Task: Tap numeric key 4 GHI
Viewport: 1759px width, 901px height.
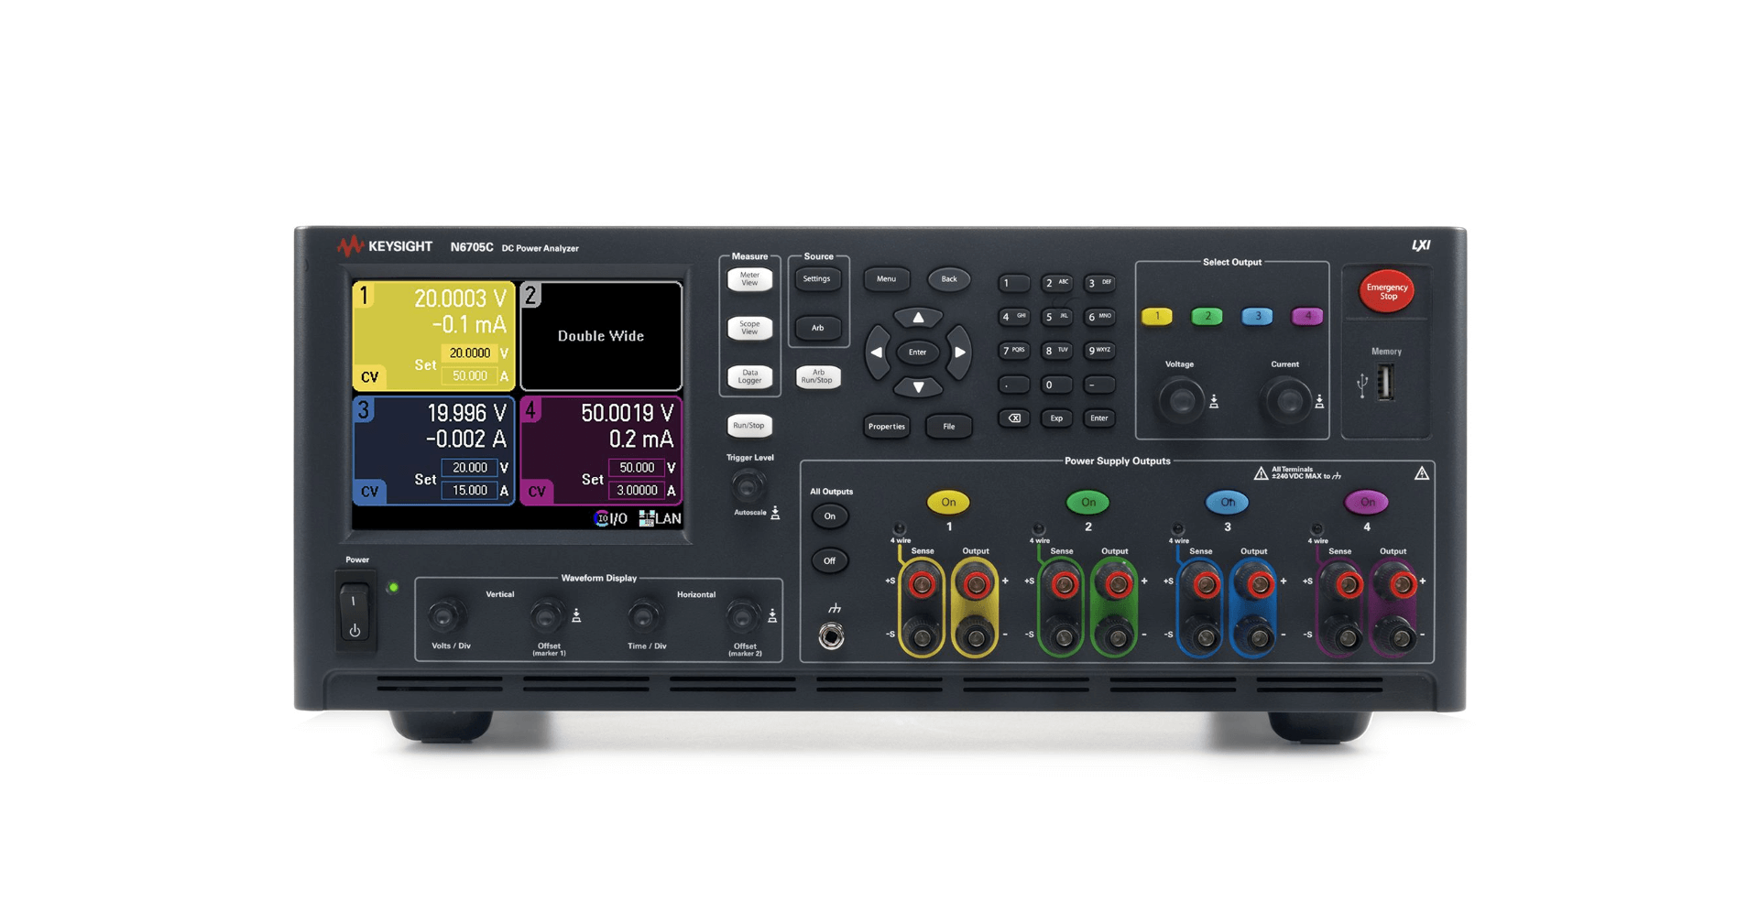Action: pyautogui.click(x=1013, y=317)
